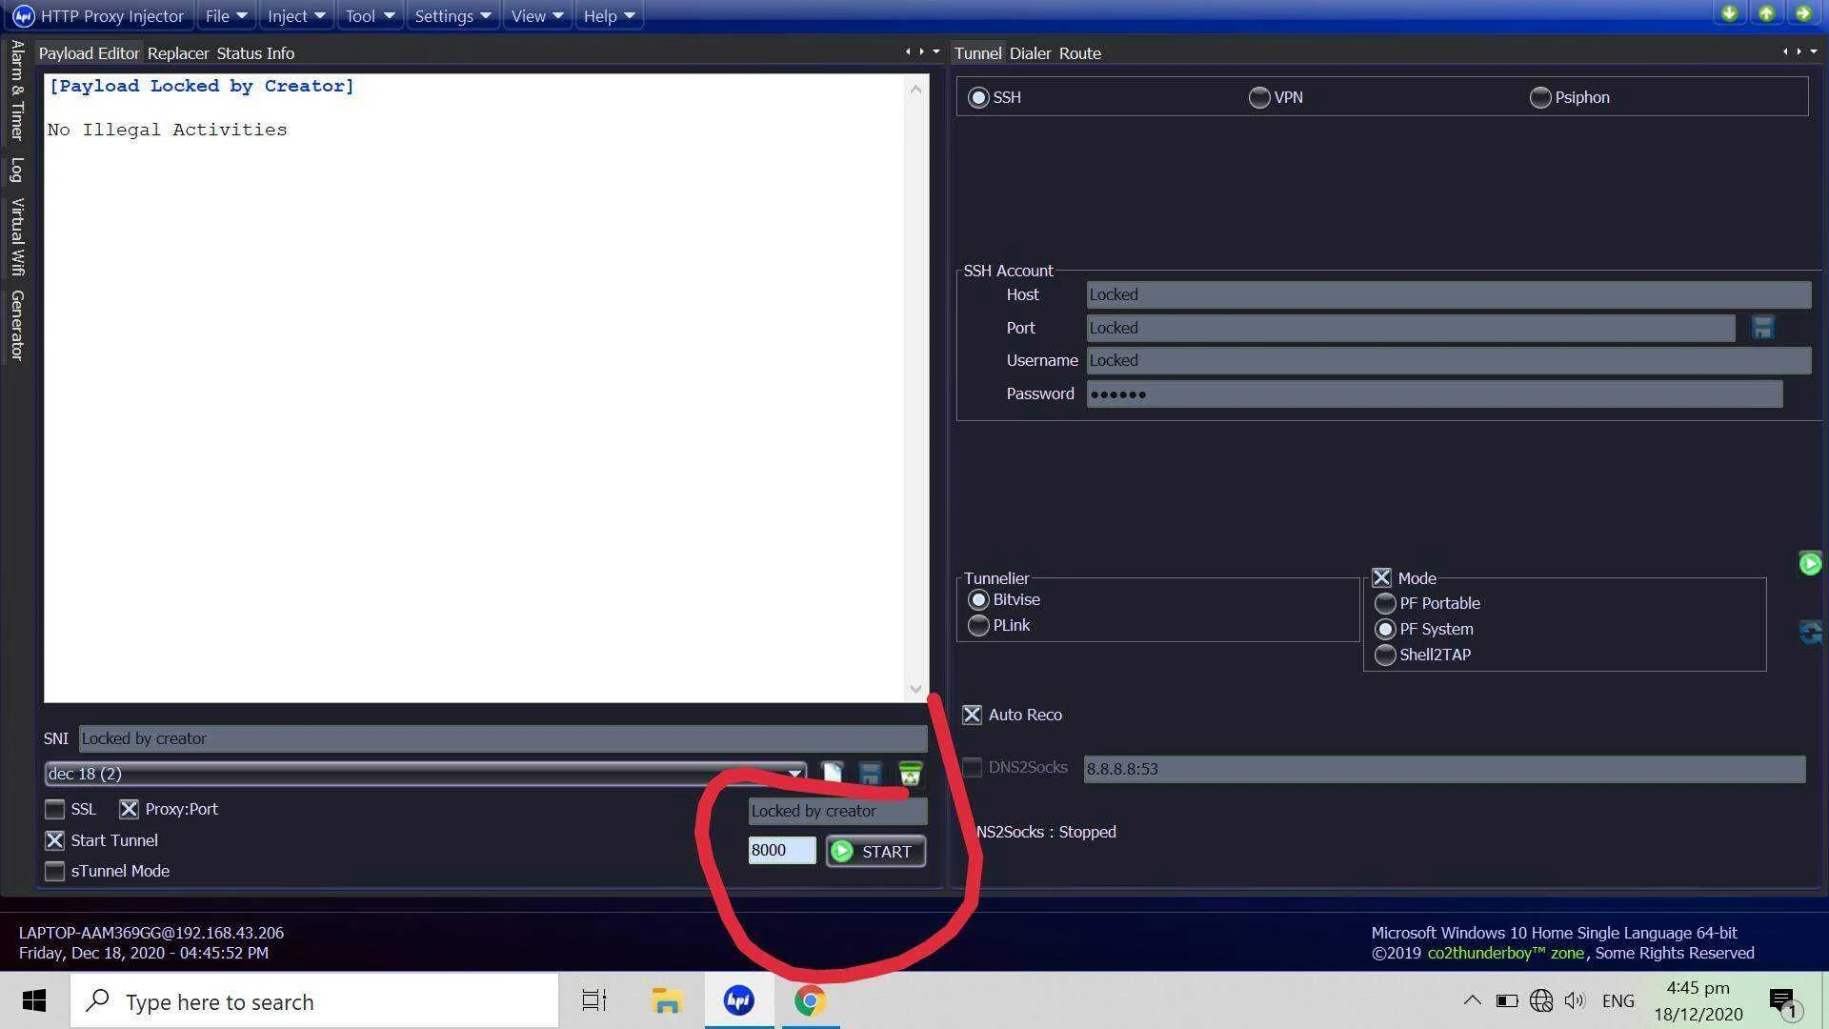Click the green up-arrow title bar icon
1829x1029 pixels.
pos(1766,13)
